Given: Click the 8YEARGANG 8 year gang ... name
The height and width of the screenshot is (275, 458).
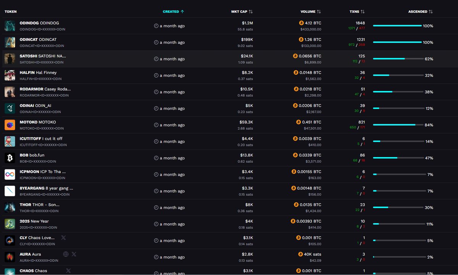Looking at the screenshot, I should (x=47, y=188).
